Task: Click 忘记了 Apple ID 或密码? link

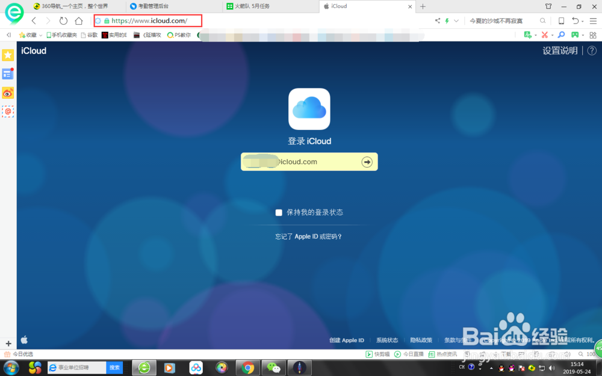Action: (308, 236)
